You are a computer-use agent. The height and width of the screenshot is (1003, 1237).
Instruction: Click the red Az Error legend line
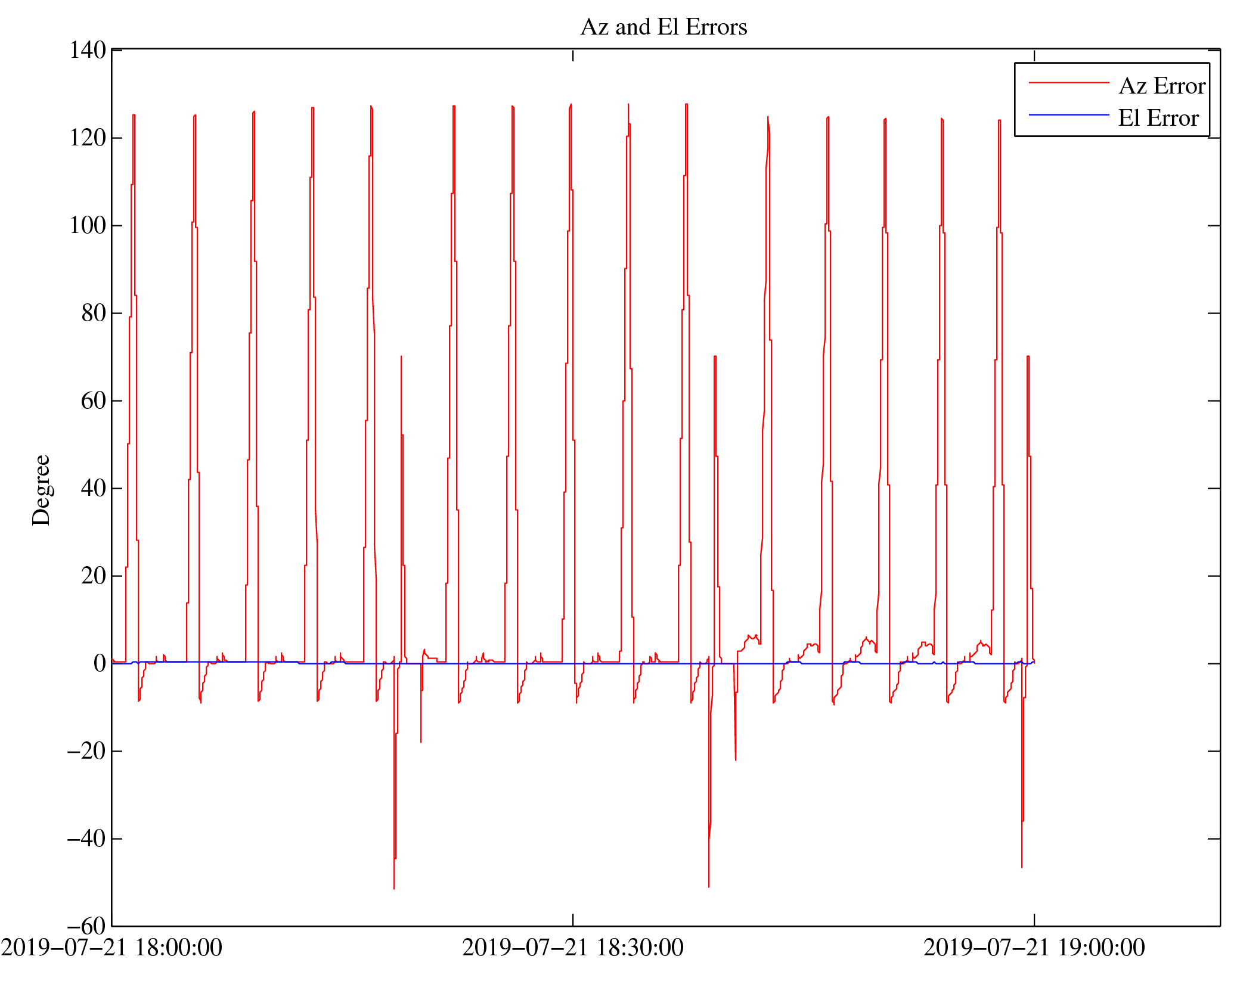click(x=1068, y=83)
